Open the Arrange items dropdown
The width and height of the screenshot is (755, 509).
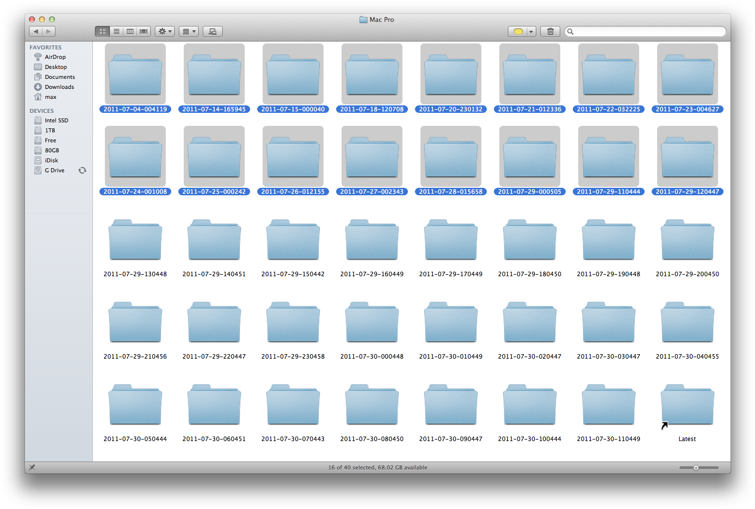[189, 31]
